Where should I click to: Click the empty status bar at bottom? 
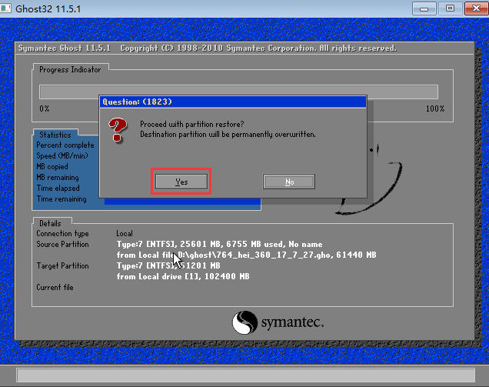tap(244, 375)
